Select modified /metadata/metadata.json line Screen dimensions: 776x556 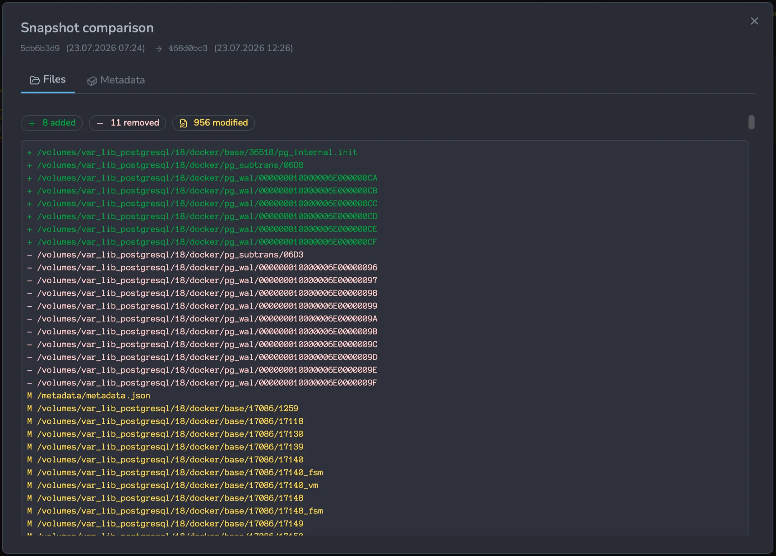coord(89,396)
